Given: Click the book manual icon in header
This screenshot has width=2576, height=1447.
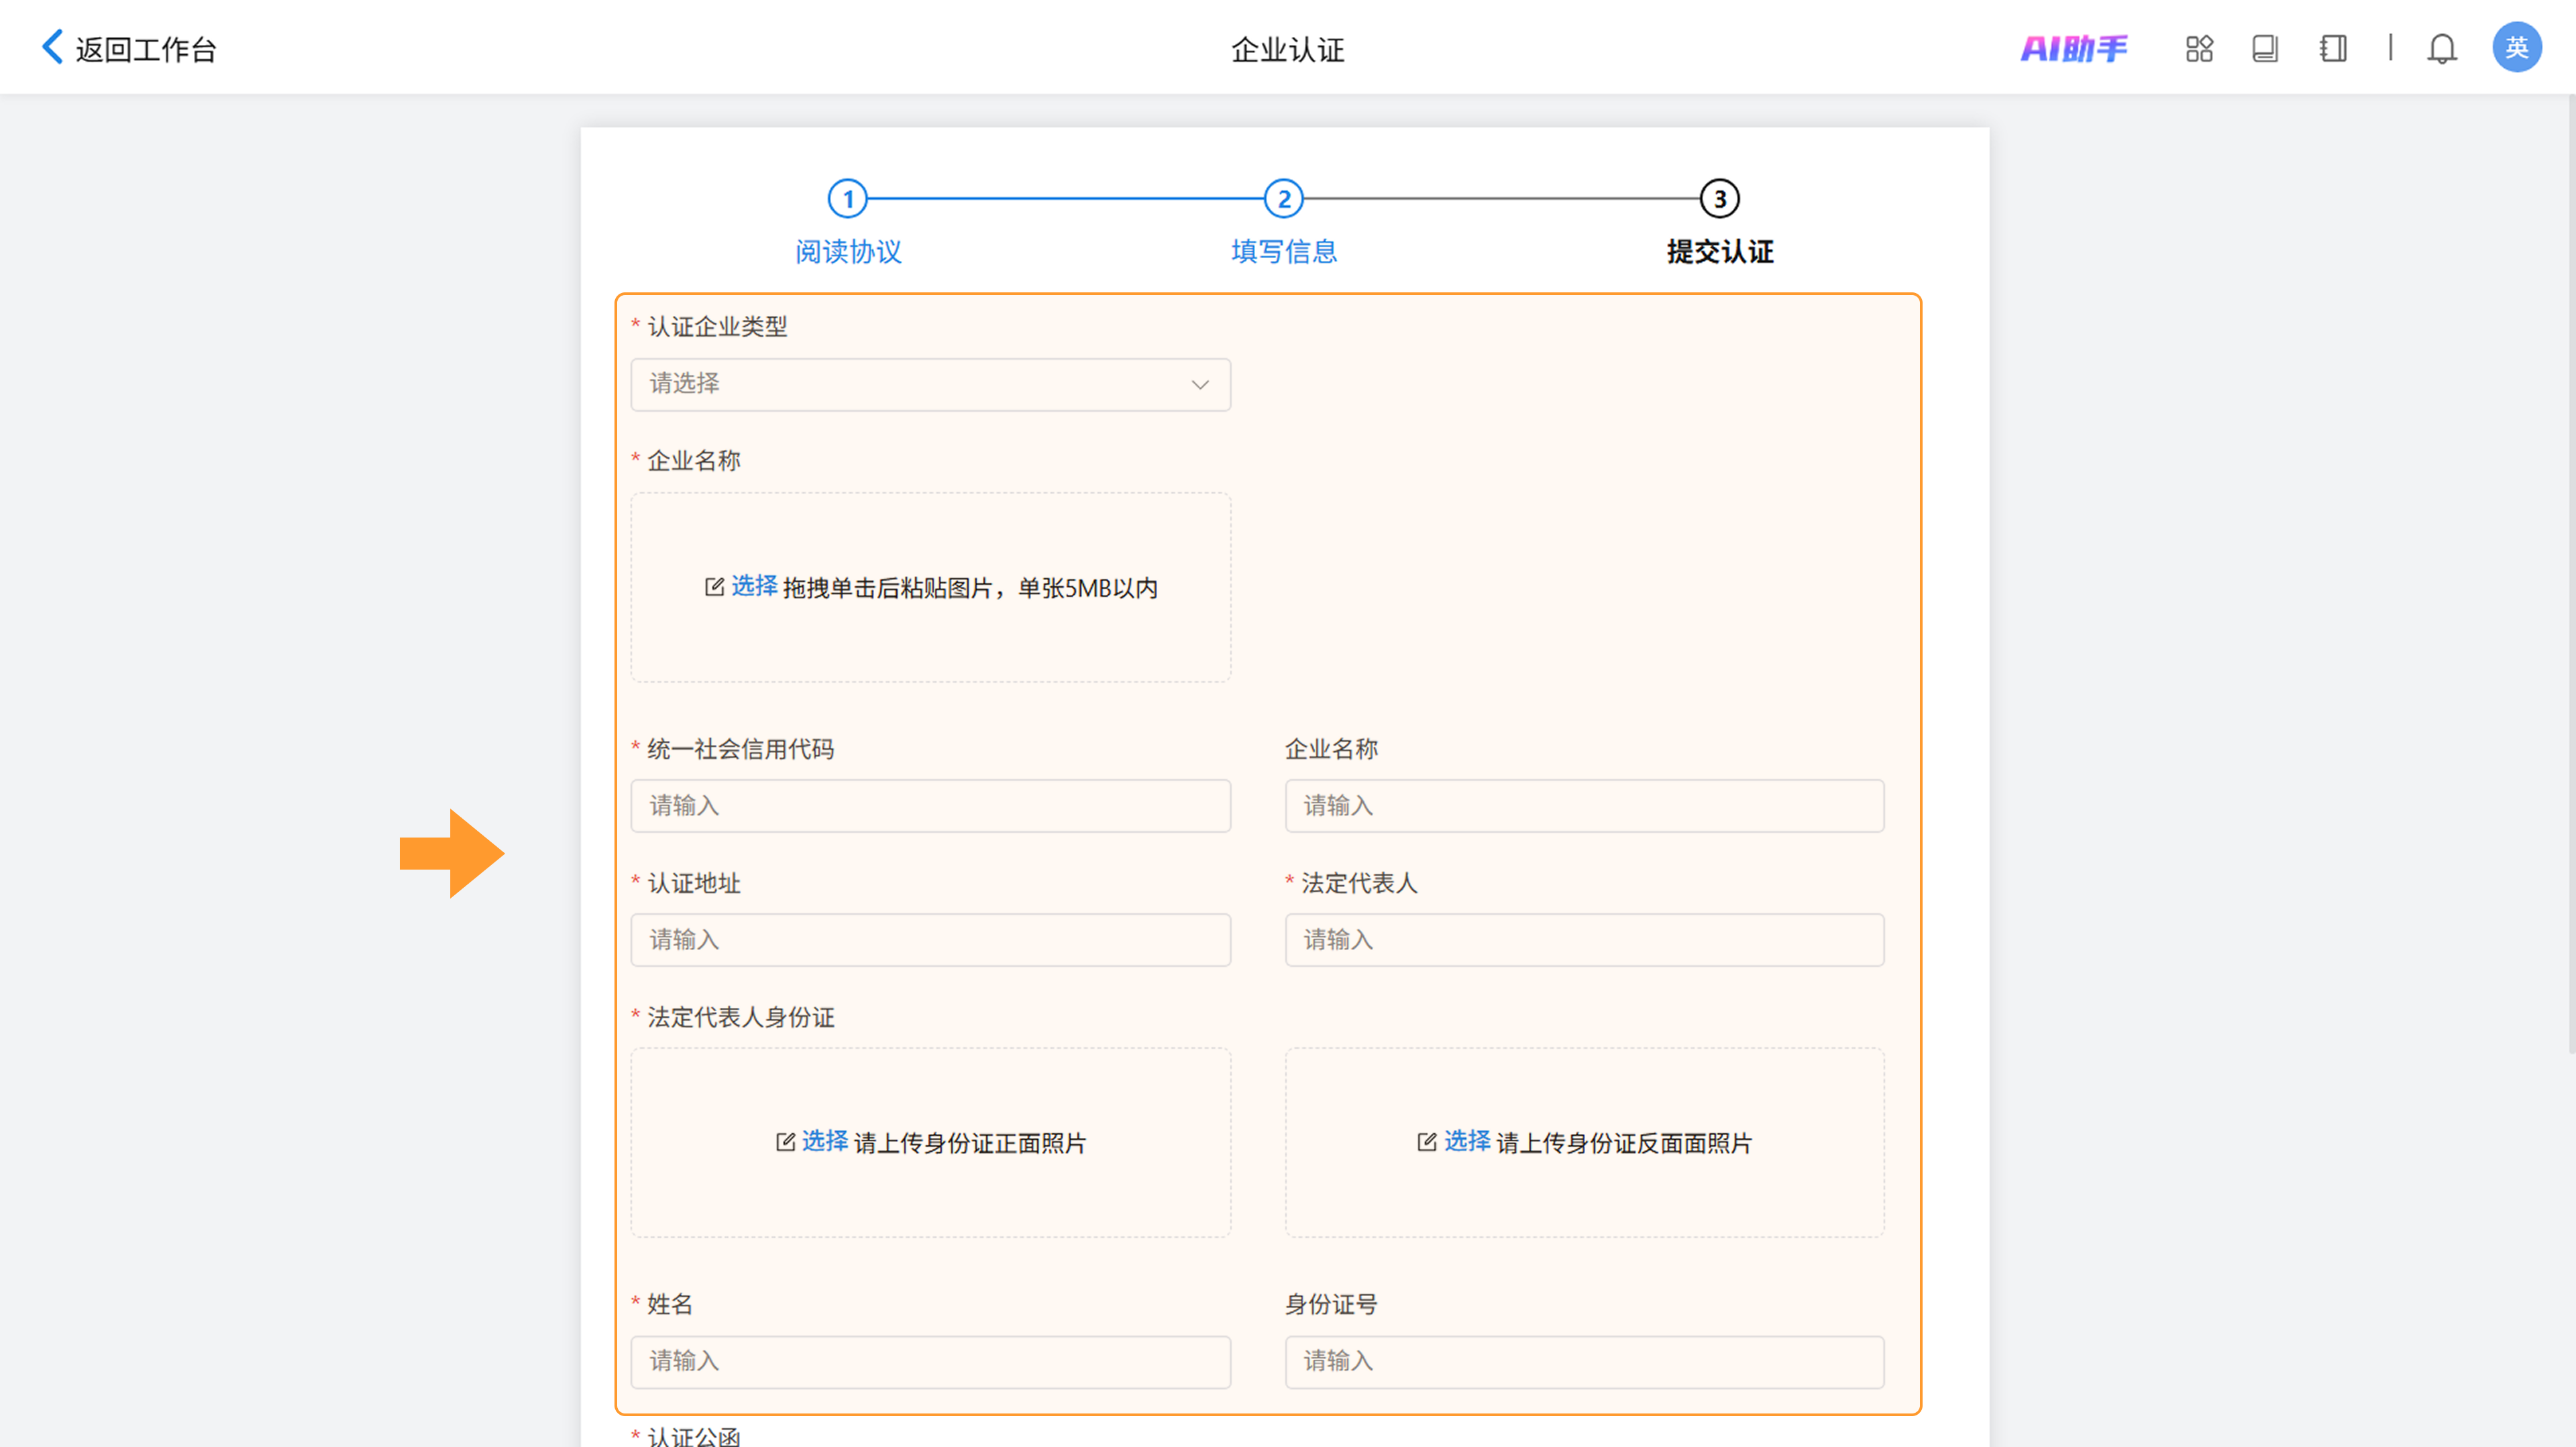Looking at the screenshot, I should pos(2264,48).
